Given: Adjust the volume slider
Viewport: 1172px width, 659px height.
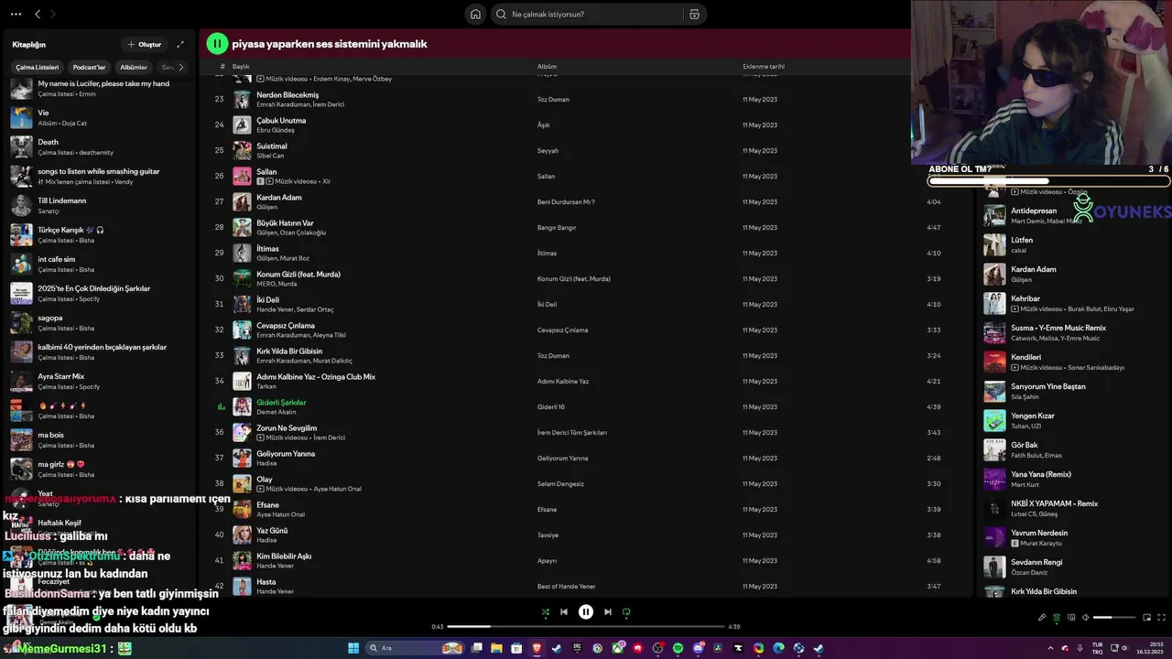Looking at the screenshot, I should pyautogui.click(x=1114, y=618).
